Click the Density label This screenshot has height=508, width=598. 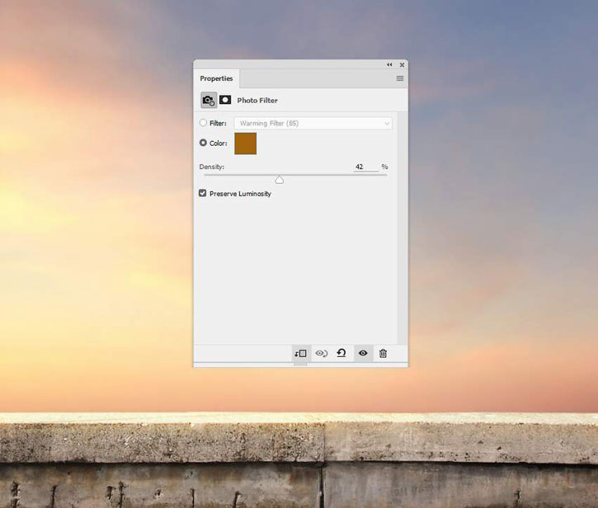coord(212,167)
